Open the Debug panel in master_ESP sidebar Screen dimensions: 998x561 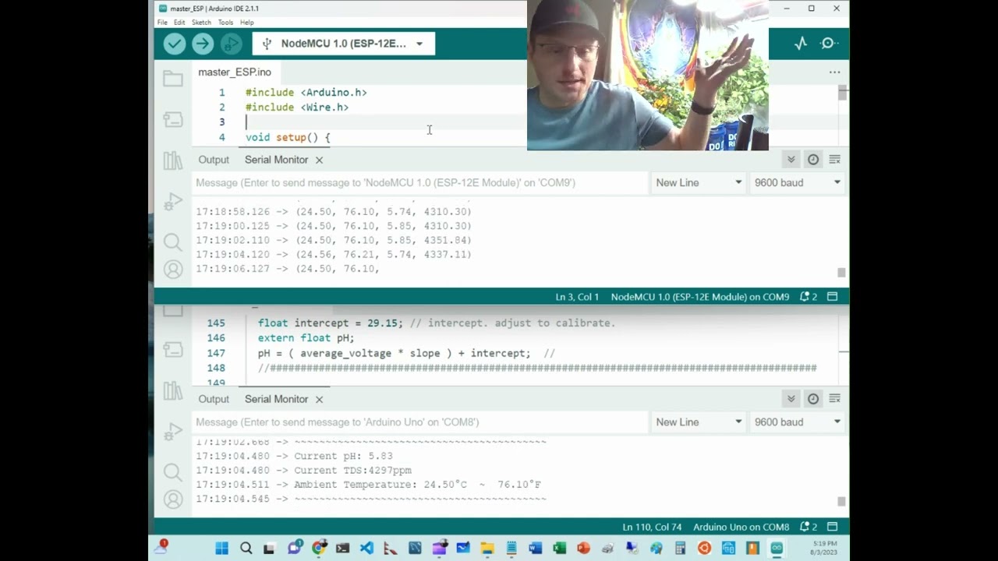coord(173,203)
